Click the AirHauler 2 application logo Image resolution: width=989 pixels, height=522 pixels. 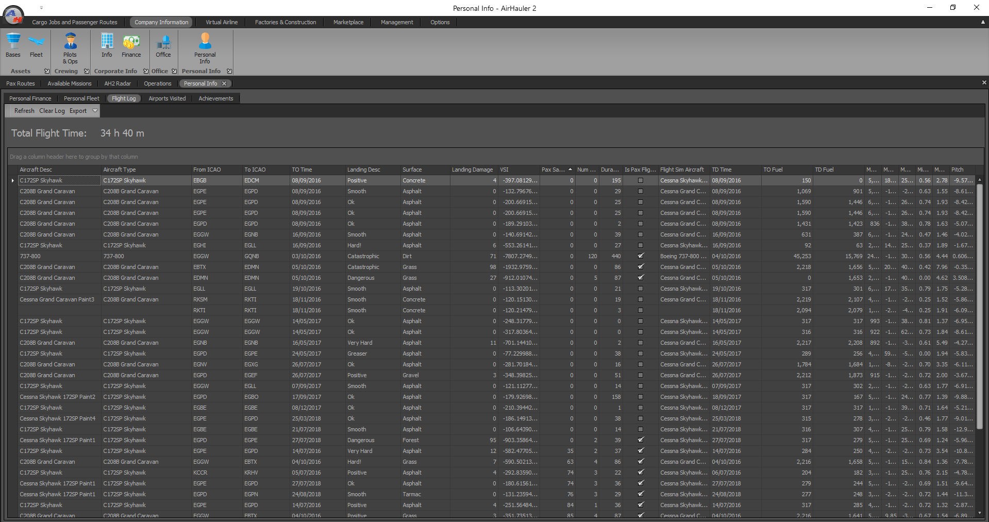[x=13, y=15]
